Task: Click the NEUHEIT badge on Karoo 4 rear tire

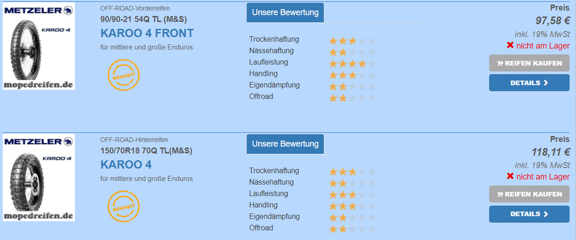Action: [123, 206]
